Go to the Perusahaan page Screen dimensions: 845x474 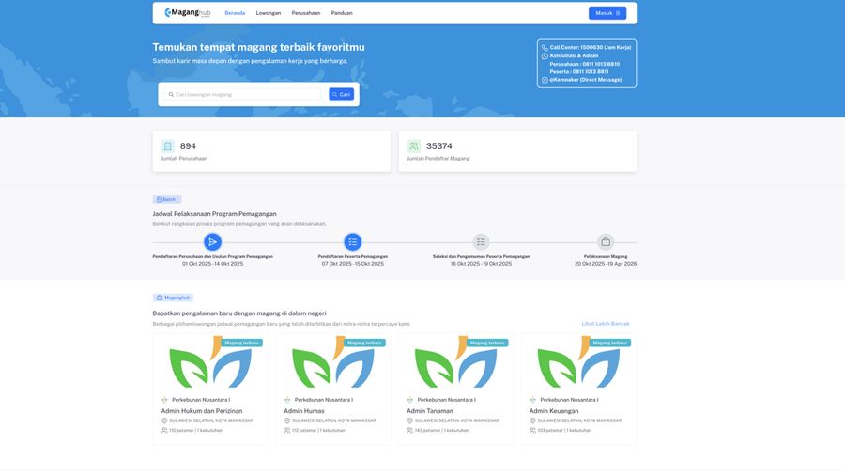click(x=306, y=13)
